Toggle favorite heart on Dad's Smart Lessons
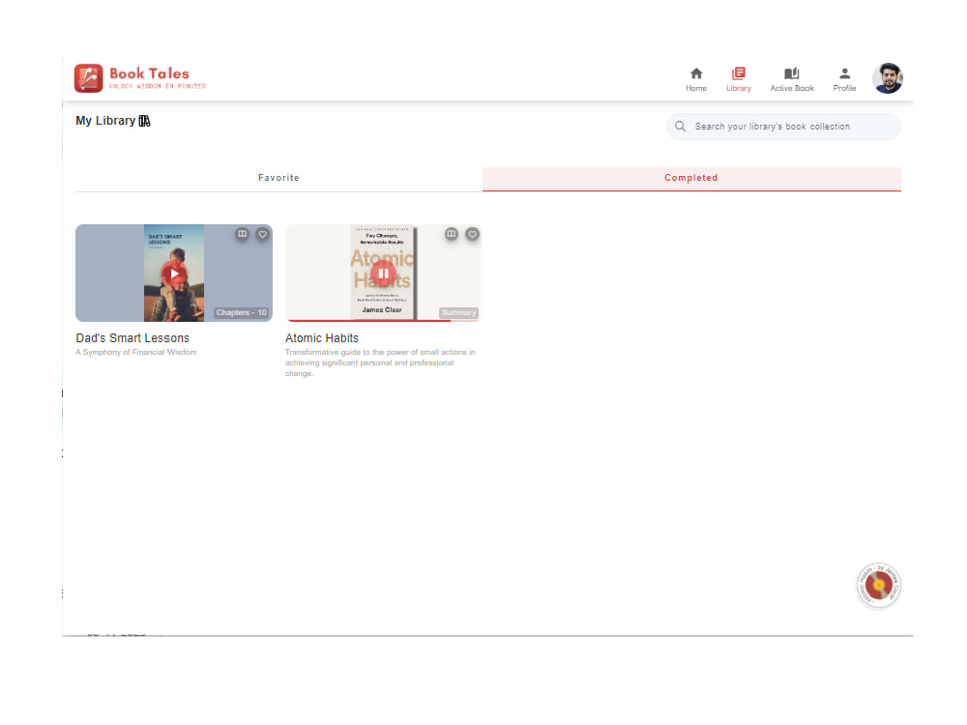Image resolution: width=967 pixels, height=725 pixels. click(x=263, y=234)
